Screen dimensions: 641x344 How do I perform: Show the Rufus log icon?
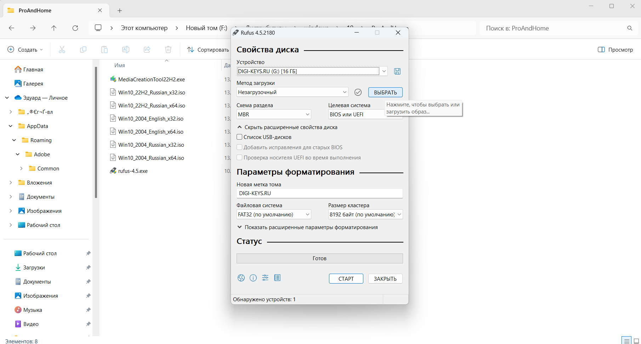coord(277,278)
